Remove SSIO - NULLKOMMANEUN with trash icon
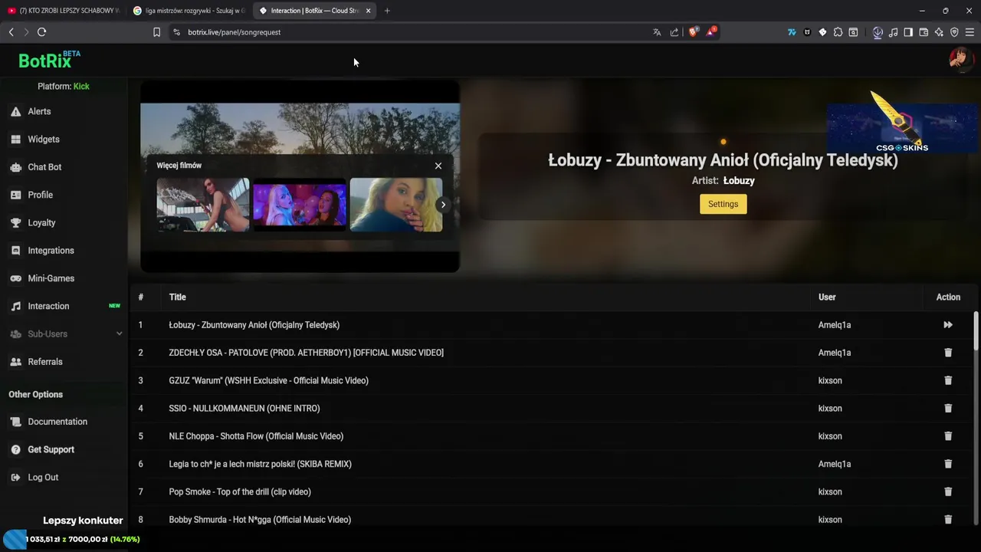 tap(948, 408)
